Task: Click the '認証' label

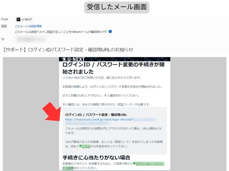Action: tap(4, 26)
